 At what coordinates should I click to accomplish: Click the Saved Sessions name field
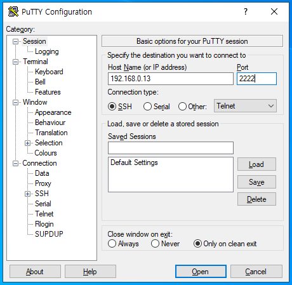(171, 148)
